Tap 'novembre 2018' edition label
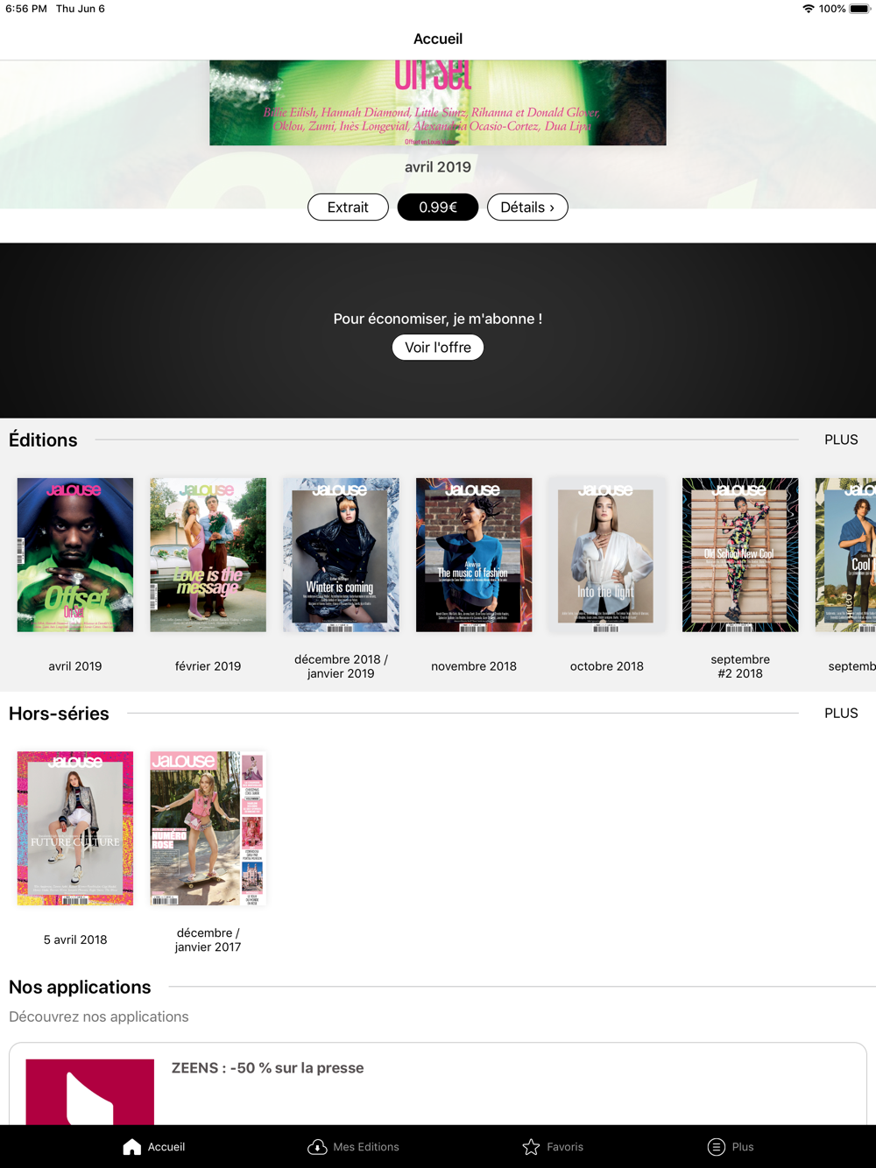Image resolution: width=876 pixels, height=1168 pixels. point(474,666)
